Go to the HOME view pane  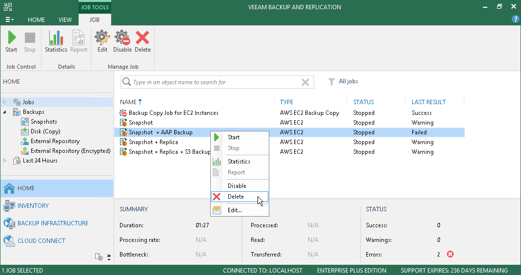pyautogui.click(x=57, y=188)
